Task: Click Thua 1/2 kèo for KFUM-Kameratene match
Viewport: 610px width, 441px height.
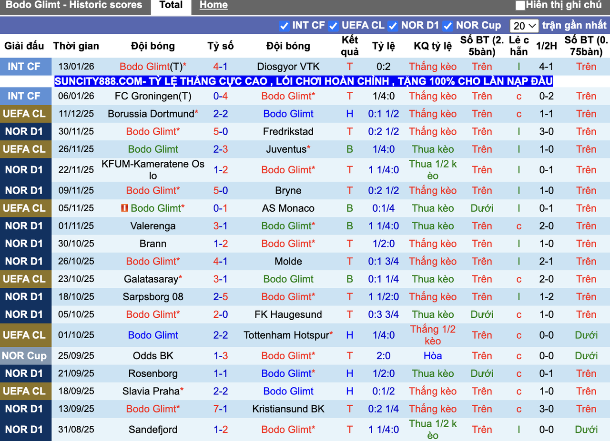Action: pyautogui.click(x=433, y=170)
